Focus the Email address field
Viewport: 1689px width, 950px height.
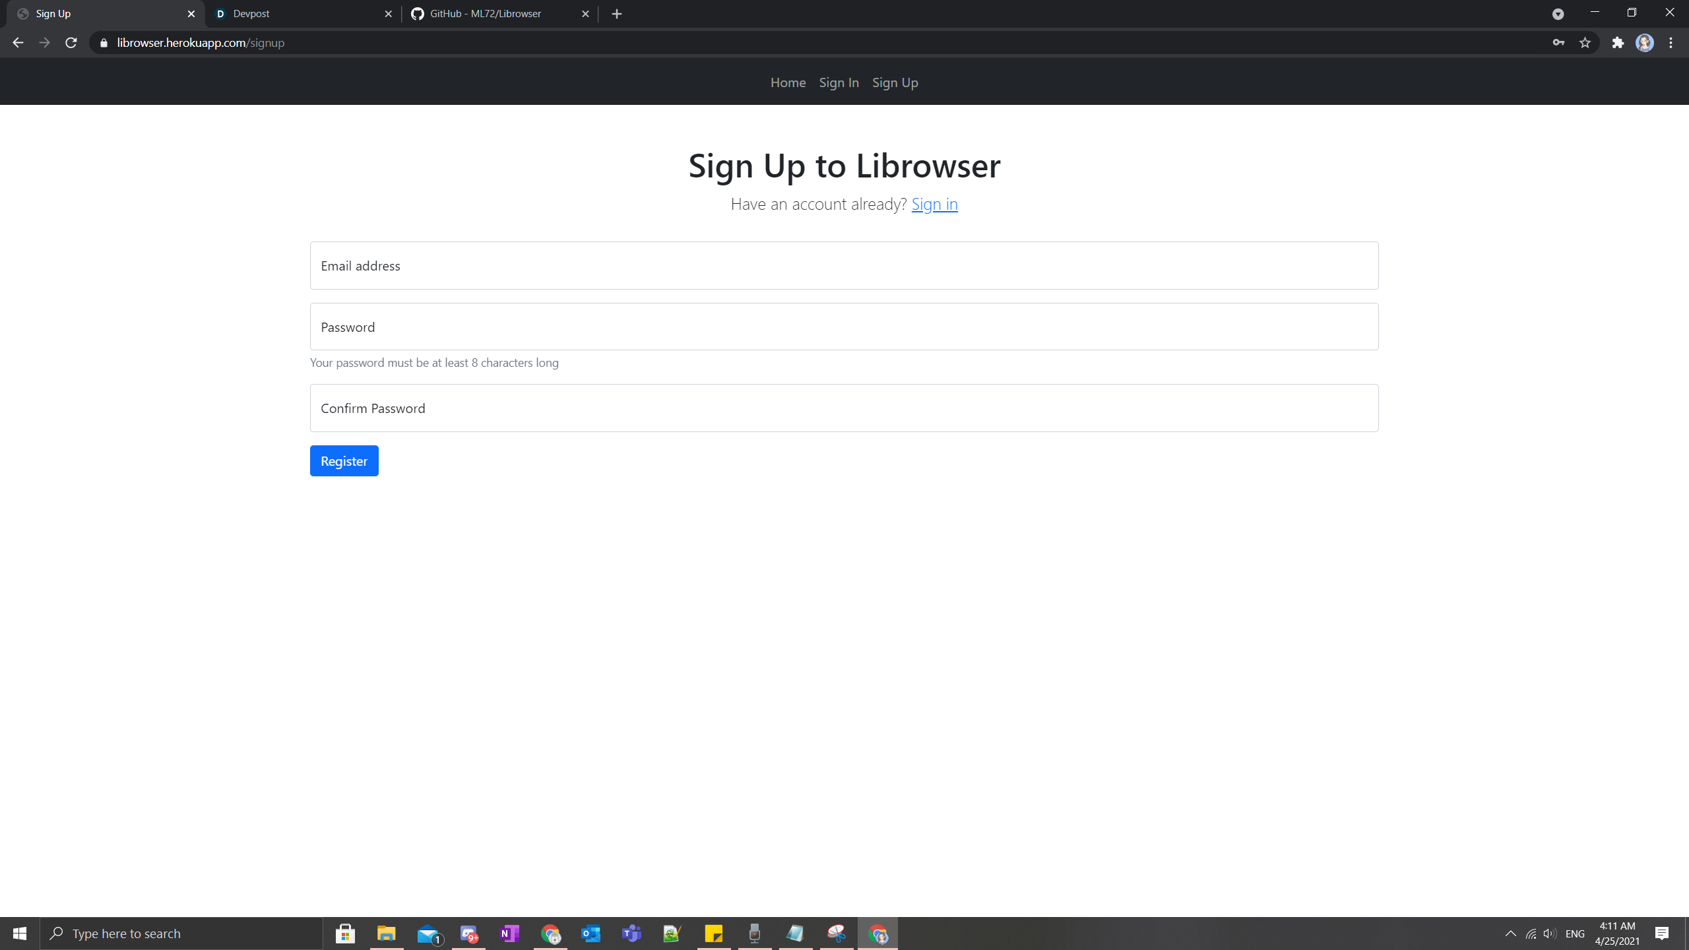(844, 265)
